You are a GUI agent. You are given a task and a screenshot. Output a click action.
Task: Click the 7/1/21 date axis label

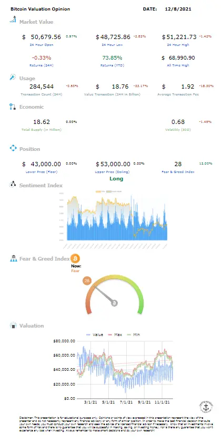126,402
